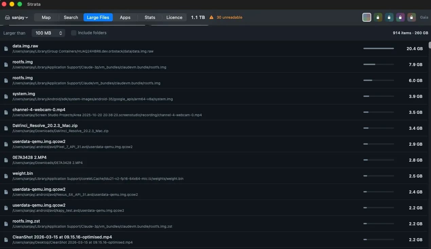
Task: Switch to the Apps tab
Action: (125, 17)
